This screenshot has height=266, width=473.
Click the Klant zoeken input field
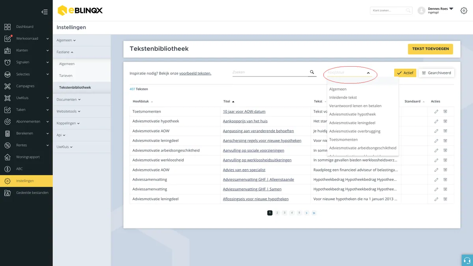(x=388, y=11)
